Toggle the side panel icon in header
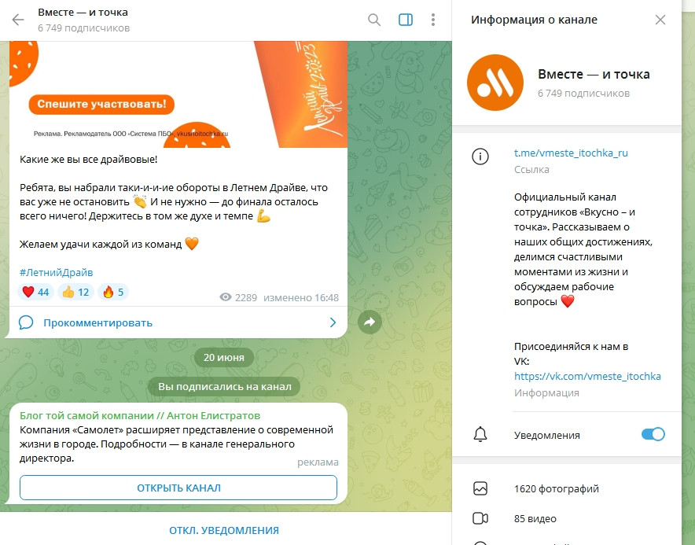 click(406, 20)
